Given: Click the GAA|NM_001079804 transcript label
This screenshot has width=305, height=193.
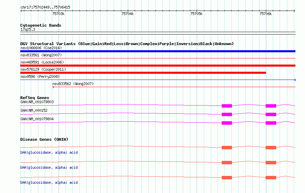Looking at the screenshot, I should pos(37,119).
